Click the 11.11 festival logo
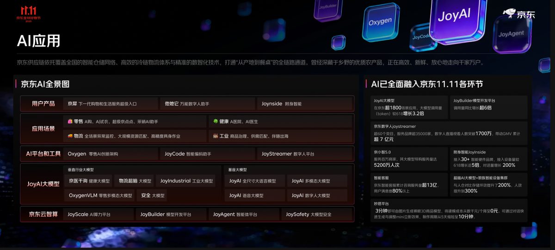 pos(29,14)
